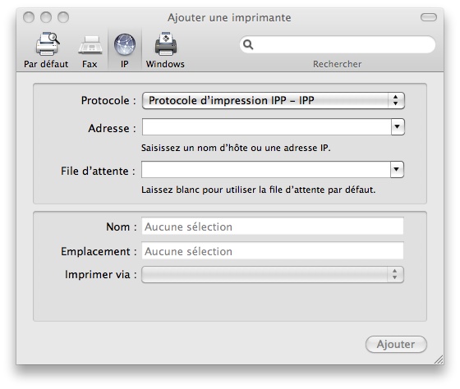Viewport: 460px width, 389px height.
Task: Open the Imprimer via dropdown
Action: 273,274
